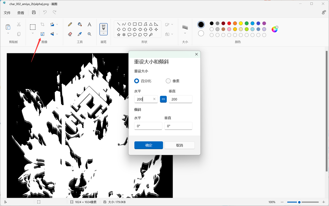Select the 百分比 radio button
This screenshot has height=206, width=329.
click(137, 81)
